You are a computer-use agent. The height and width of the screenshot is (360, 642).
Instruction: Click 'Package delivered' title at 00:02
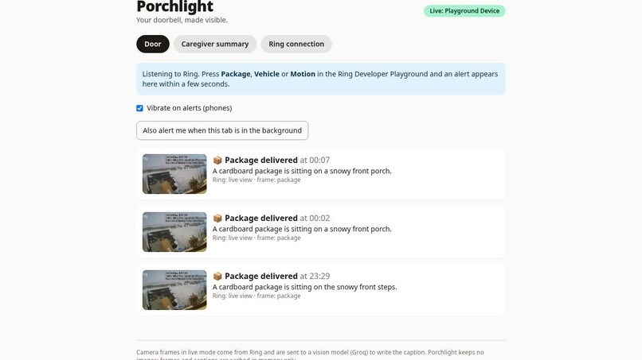261,219
